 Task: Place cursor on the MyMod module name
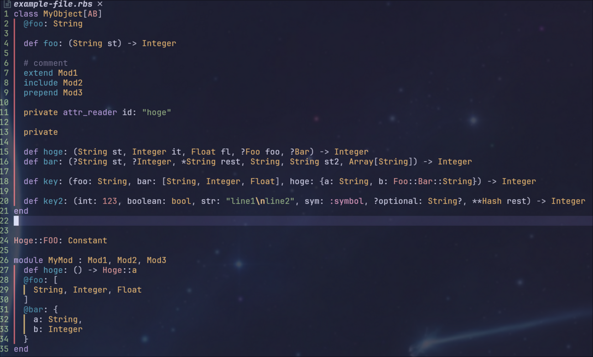tap(60, 260)
